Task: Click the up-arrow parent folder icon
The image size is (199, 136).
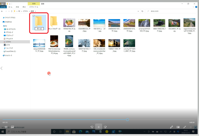Action: [11, 11]
